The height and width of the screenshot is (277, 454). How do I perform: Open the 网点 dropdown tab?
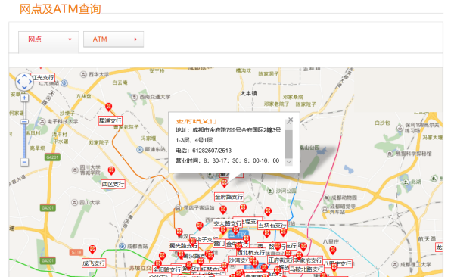click(x=48, y=42)
